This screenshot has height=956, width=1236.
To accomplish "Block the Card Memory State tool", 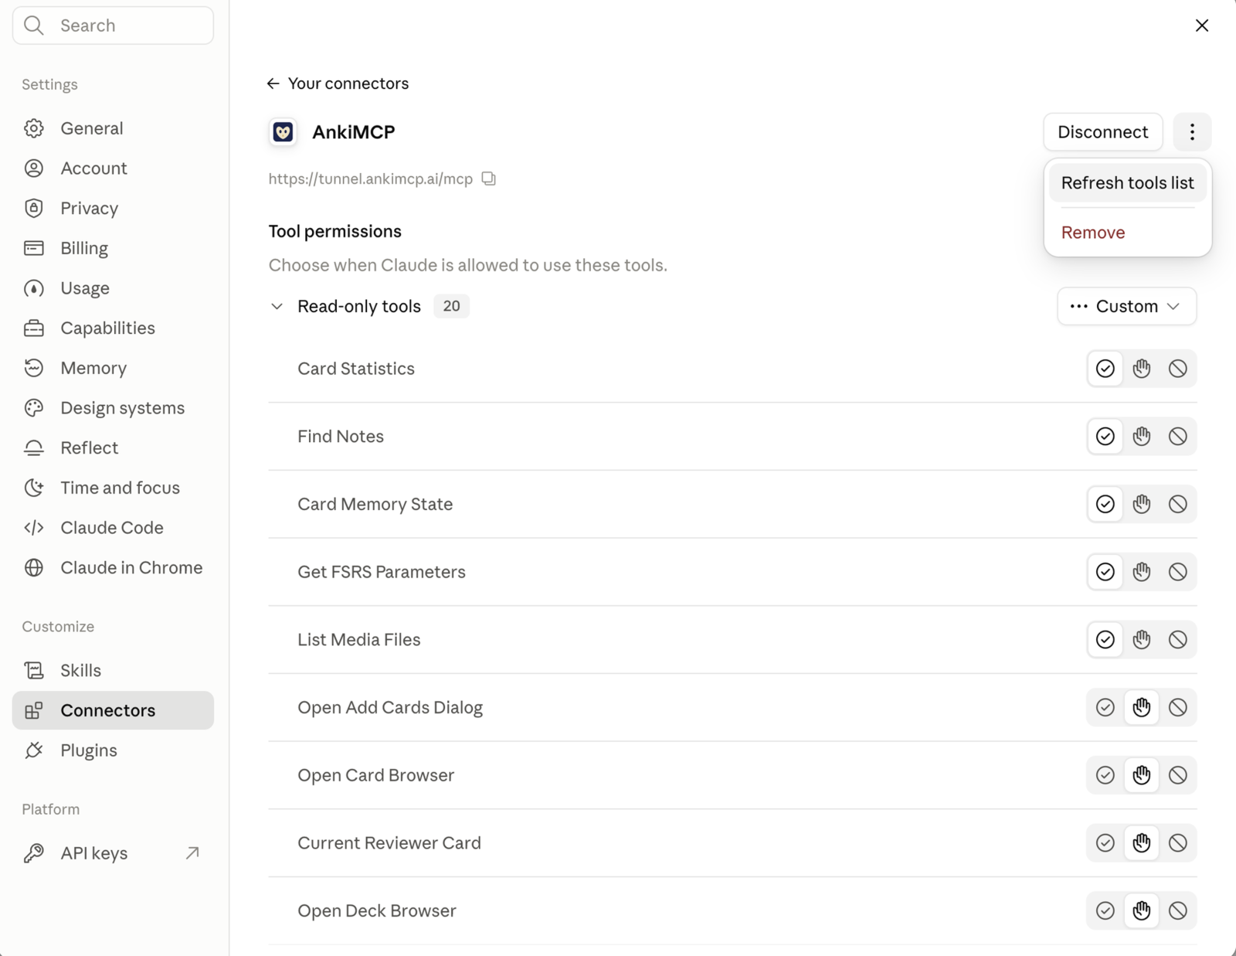I will tap(1177, 505).
